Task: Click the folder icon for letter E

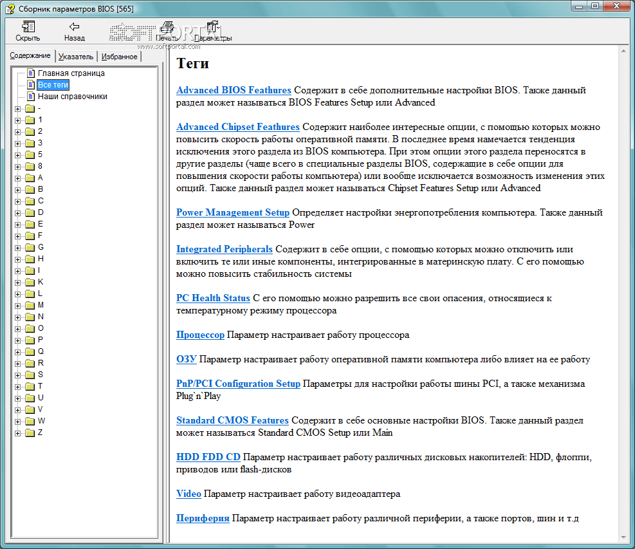Action: [x=30, y=225]
